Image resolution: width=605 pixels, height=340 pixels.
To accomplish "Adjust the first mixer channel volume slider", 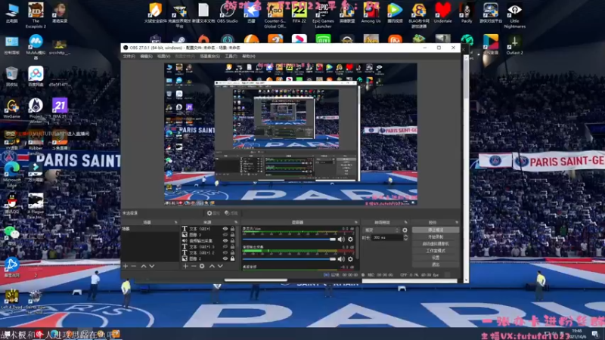I will tap(289, 240).
